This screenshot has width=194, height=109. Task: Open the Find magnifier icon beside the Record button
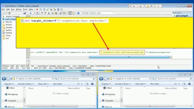41,9
